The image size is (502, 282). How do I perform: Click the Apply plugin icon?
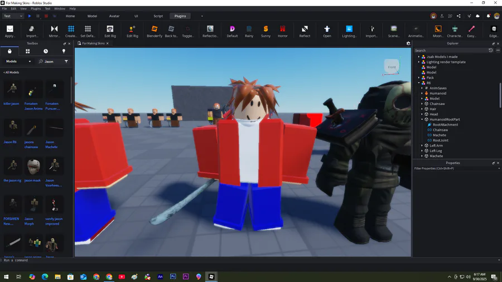click(10, 29)
